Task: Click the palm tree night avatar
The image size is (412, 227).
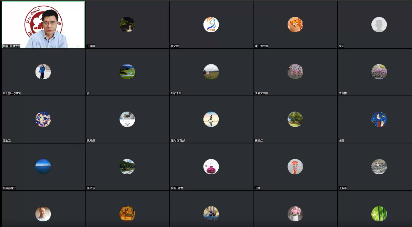Action: point(127,24)
